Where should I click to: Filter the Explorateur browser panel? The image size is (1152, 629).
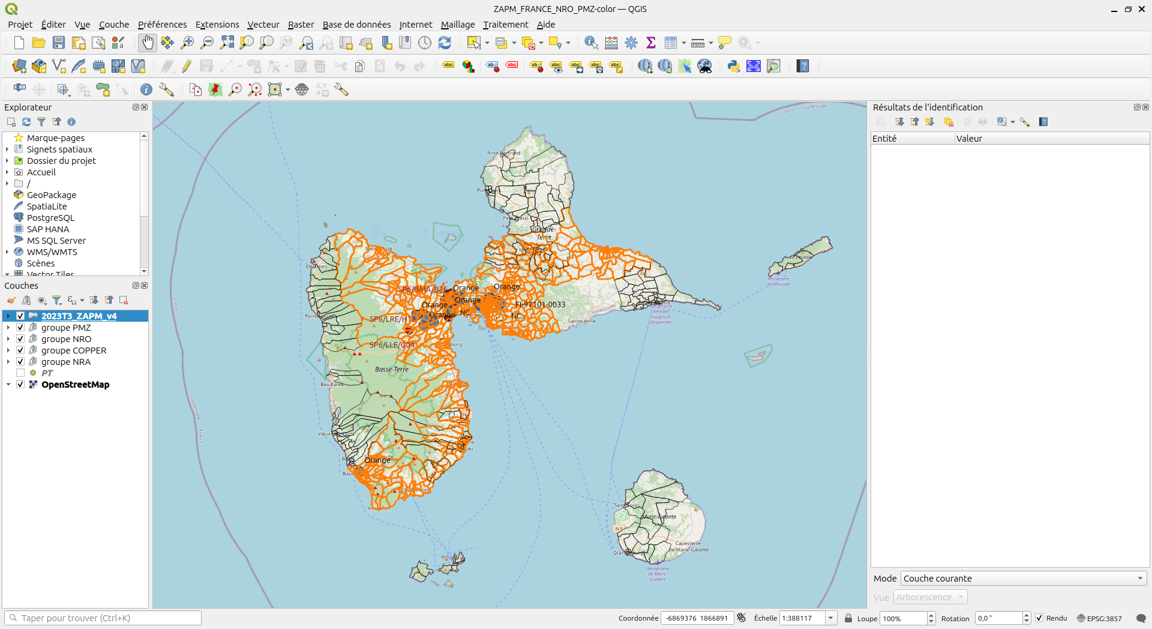[41, 122]
